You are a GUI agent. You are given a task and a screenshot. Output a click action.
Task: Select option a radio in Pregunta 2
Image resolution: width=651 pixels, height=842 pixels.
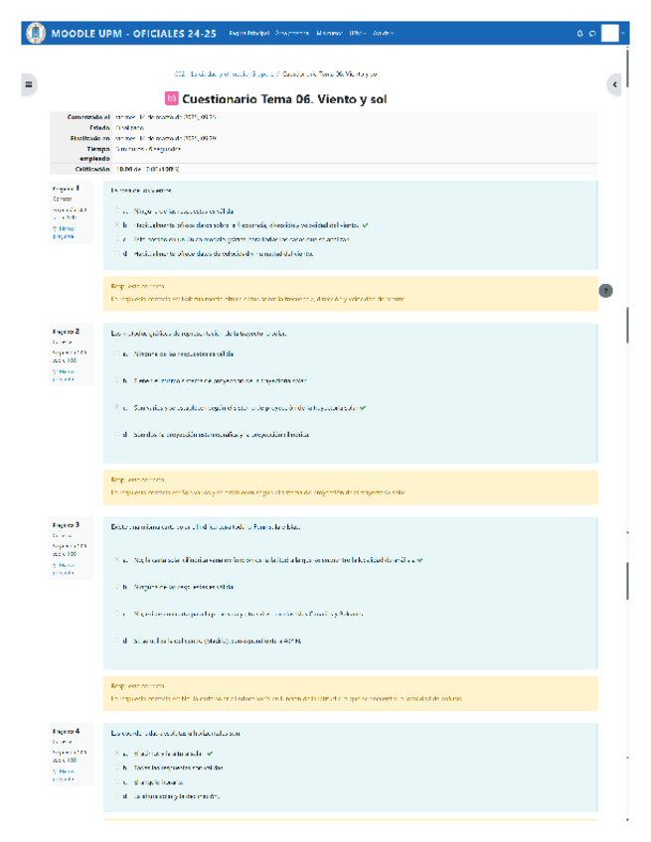[x=117, y=353]
